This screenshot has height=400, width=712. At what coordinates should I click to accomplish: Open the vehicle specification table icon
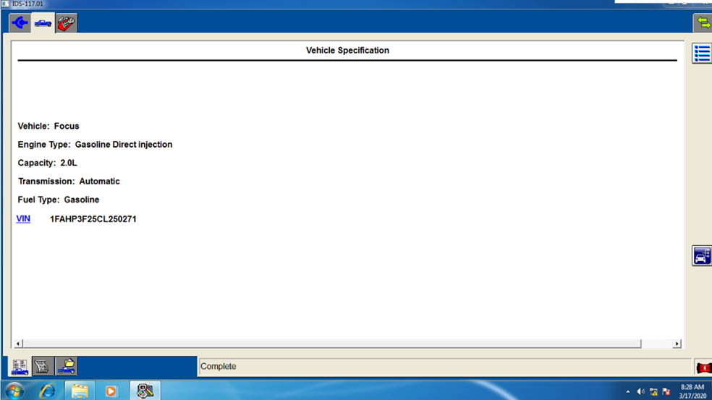tap(20, 367)
